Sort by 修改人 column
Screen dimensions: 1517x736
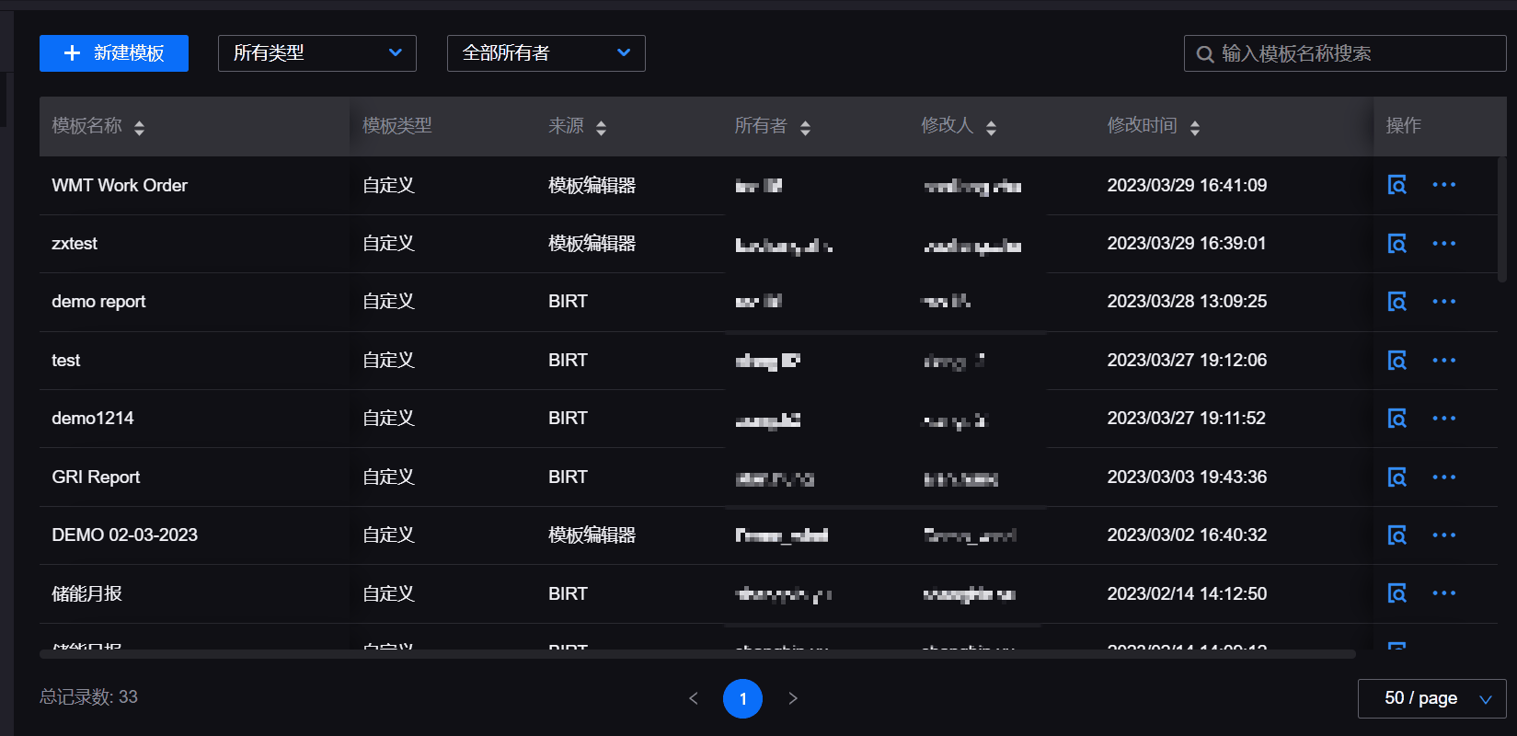point(991,128)
